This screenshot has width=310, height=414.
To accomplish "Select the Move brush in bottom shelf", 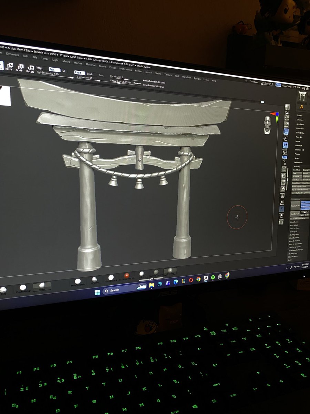I will [x=42, y=286].
